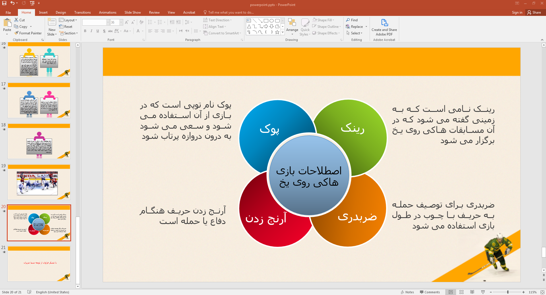
Task: Click the spell check status icon
Action: (29, 292)
